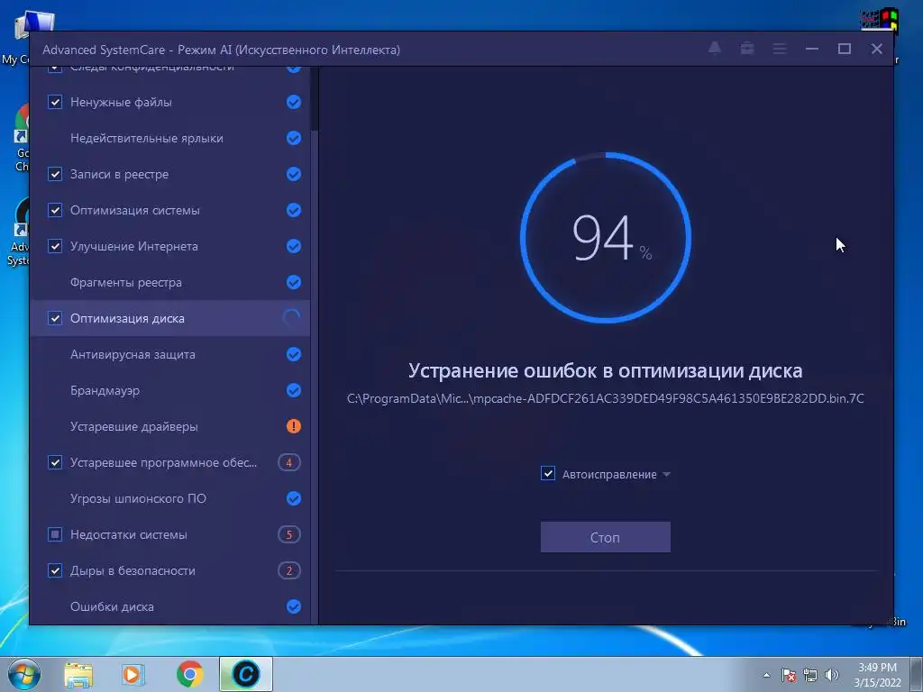Click the loading spinner beside Оптимизация диска
Image resolution: width=923 pixels, height=692 pixels.
[291, 318]
